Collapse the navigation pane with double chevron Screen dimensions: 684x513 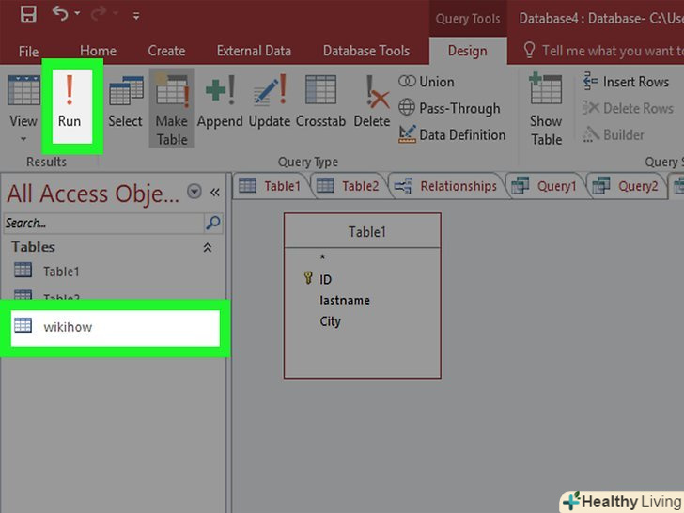tap(214, 192)
